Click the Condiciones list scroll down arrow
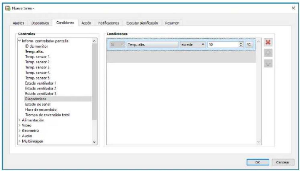 coord(259,142)
